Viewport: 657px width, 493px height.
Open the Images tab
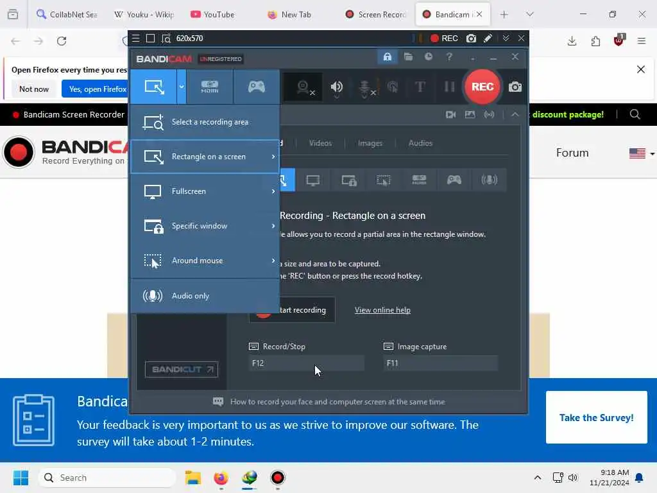point(370,143)
